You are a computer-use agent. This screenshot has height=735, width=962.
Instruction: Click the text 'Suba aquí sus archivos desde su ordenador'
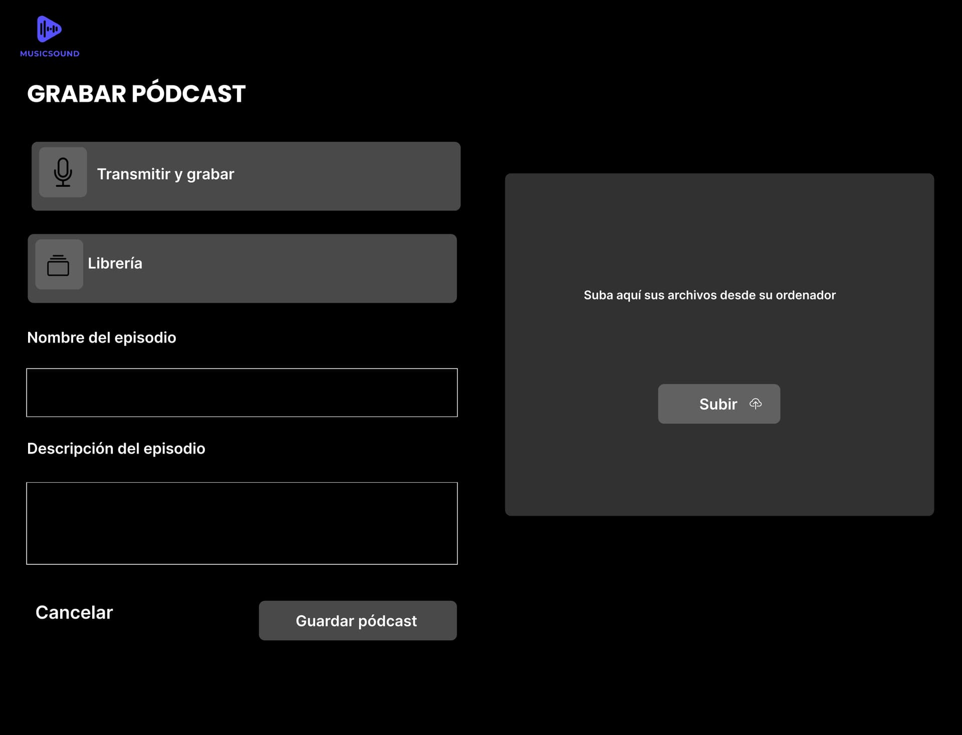pos(709,295)
